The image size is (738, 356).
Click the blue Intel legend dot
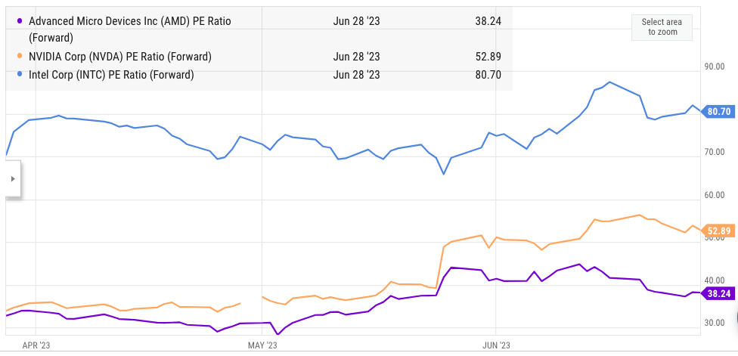20,75
